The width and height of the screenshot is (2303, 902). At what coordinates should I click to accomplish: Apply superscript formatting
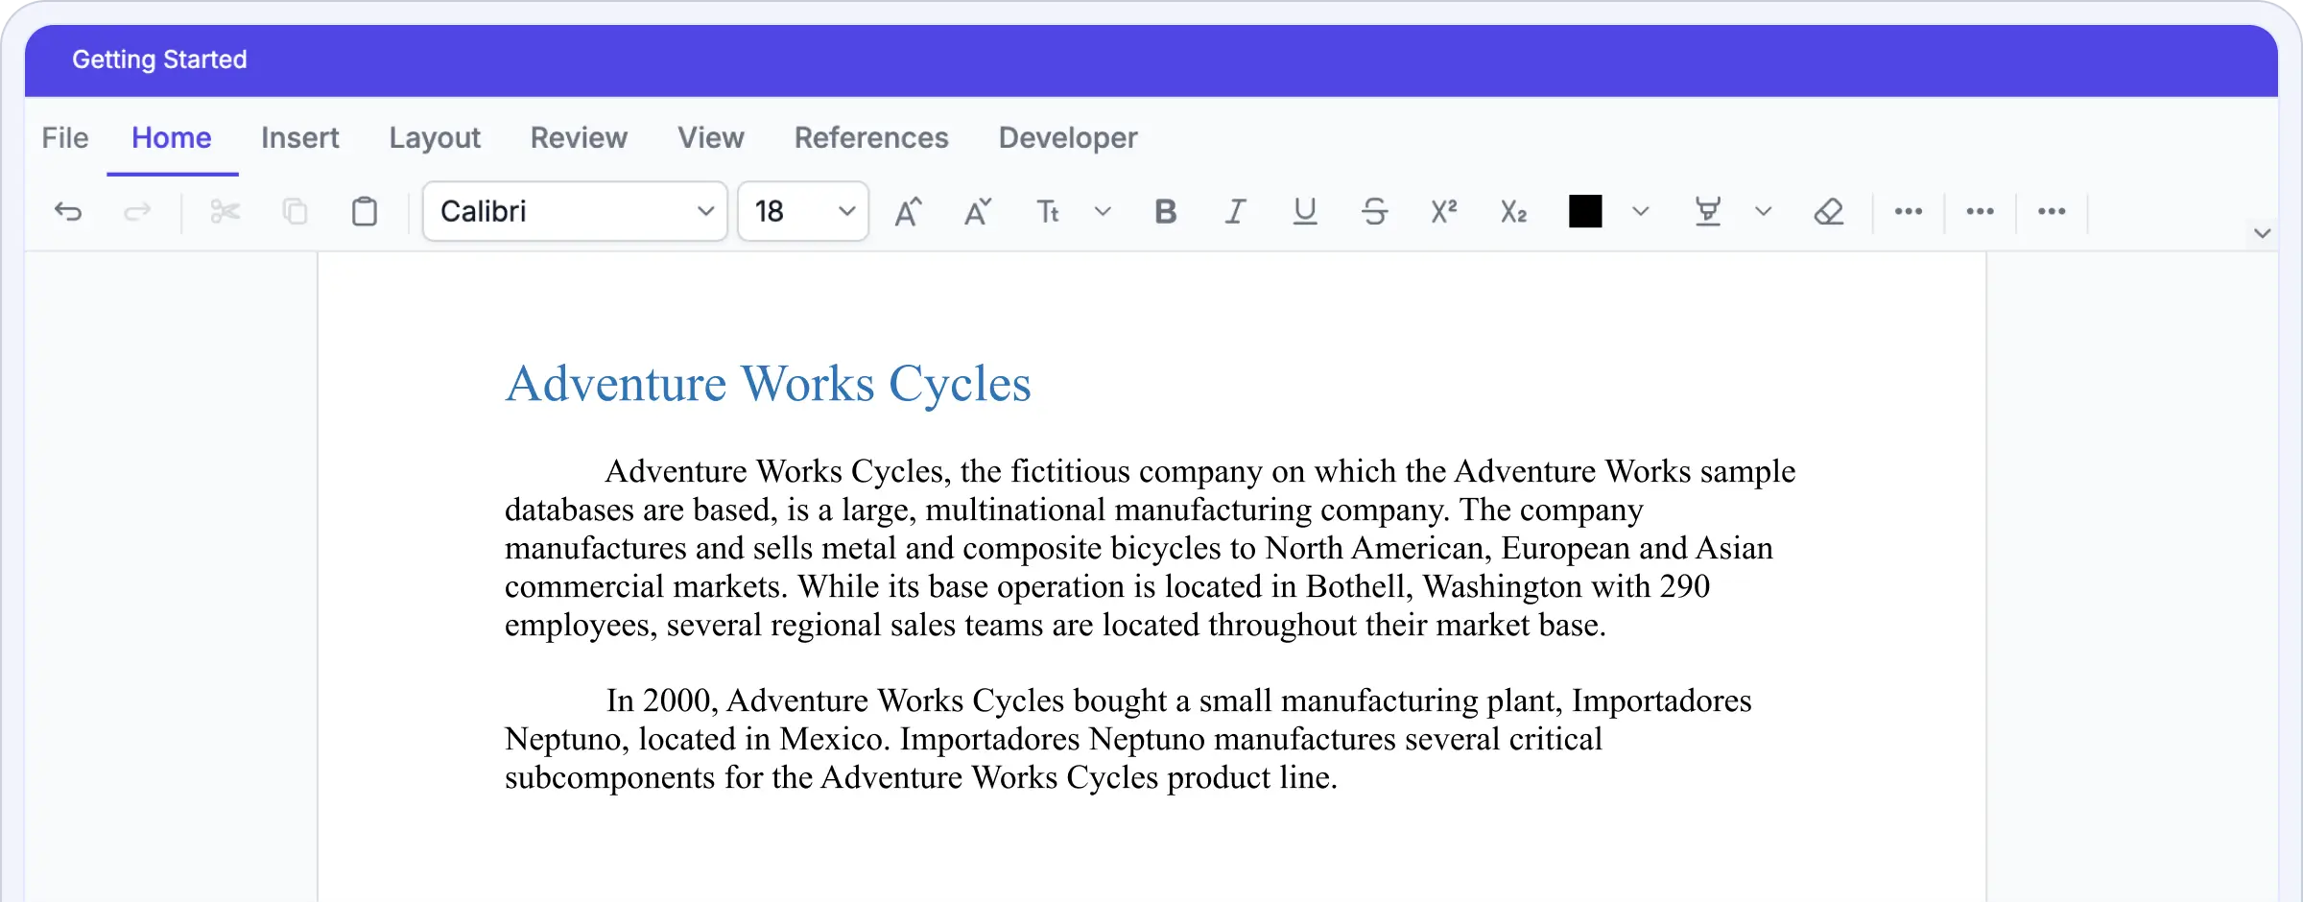(1443, 211)
